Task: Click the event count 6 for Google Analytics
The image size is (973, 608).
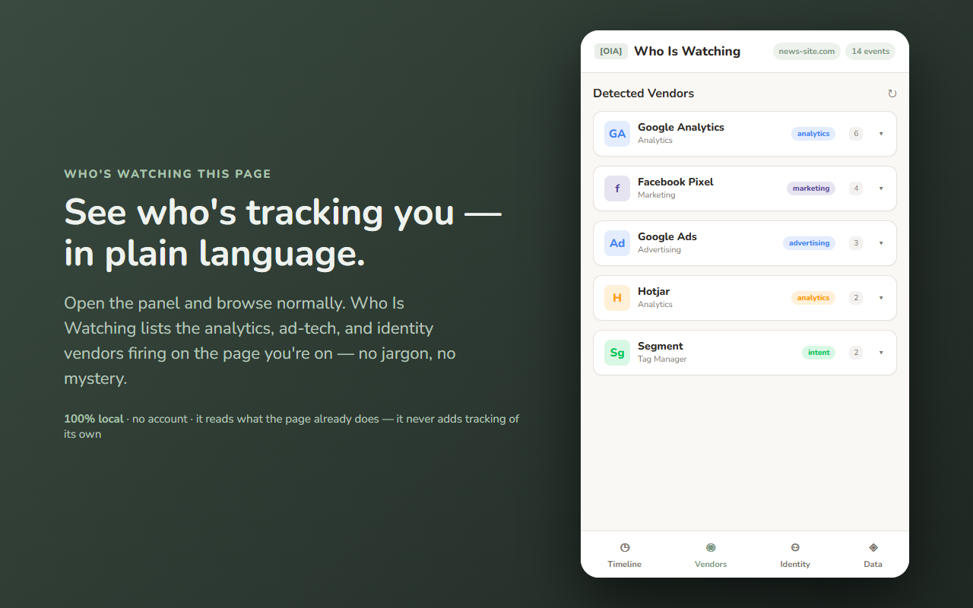Action: coord(856,134)
